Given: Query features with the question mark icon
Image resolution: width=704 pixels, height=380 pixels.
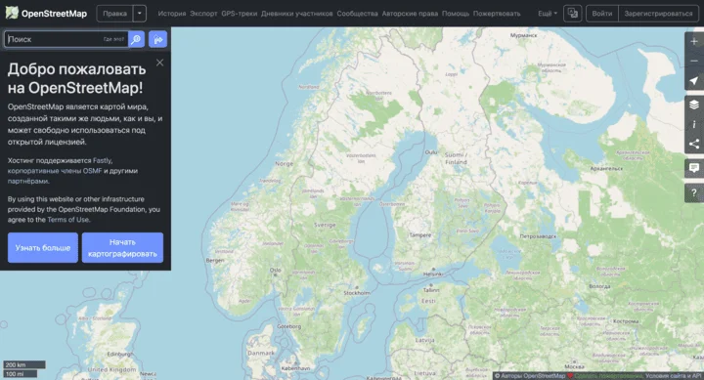Looking at the screenshot, I should [694, 192].
